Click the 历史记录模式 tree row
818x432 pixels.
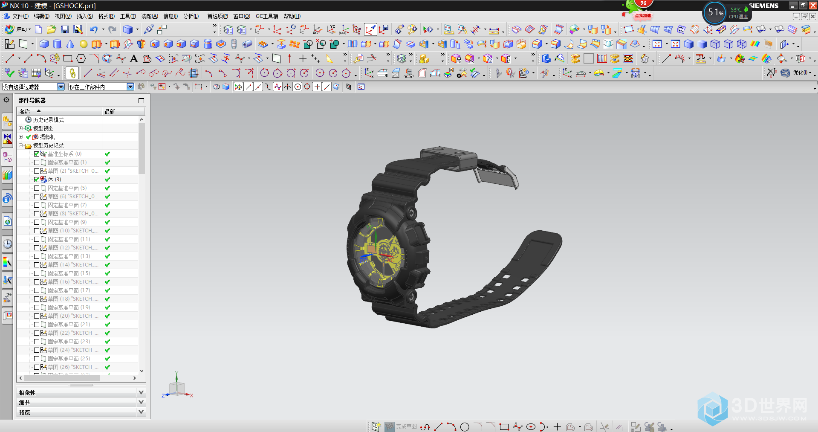tap(48, 120)
